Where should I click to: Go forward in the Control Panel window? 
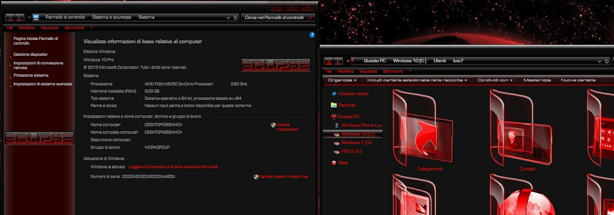[x=19, y=18]
